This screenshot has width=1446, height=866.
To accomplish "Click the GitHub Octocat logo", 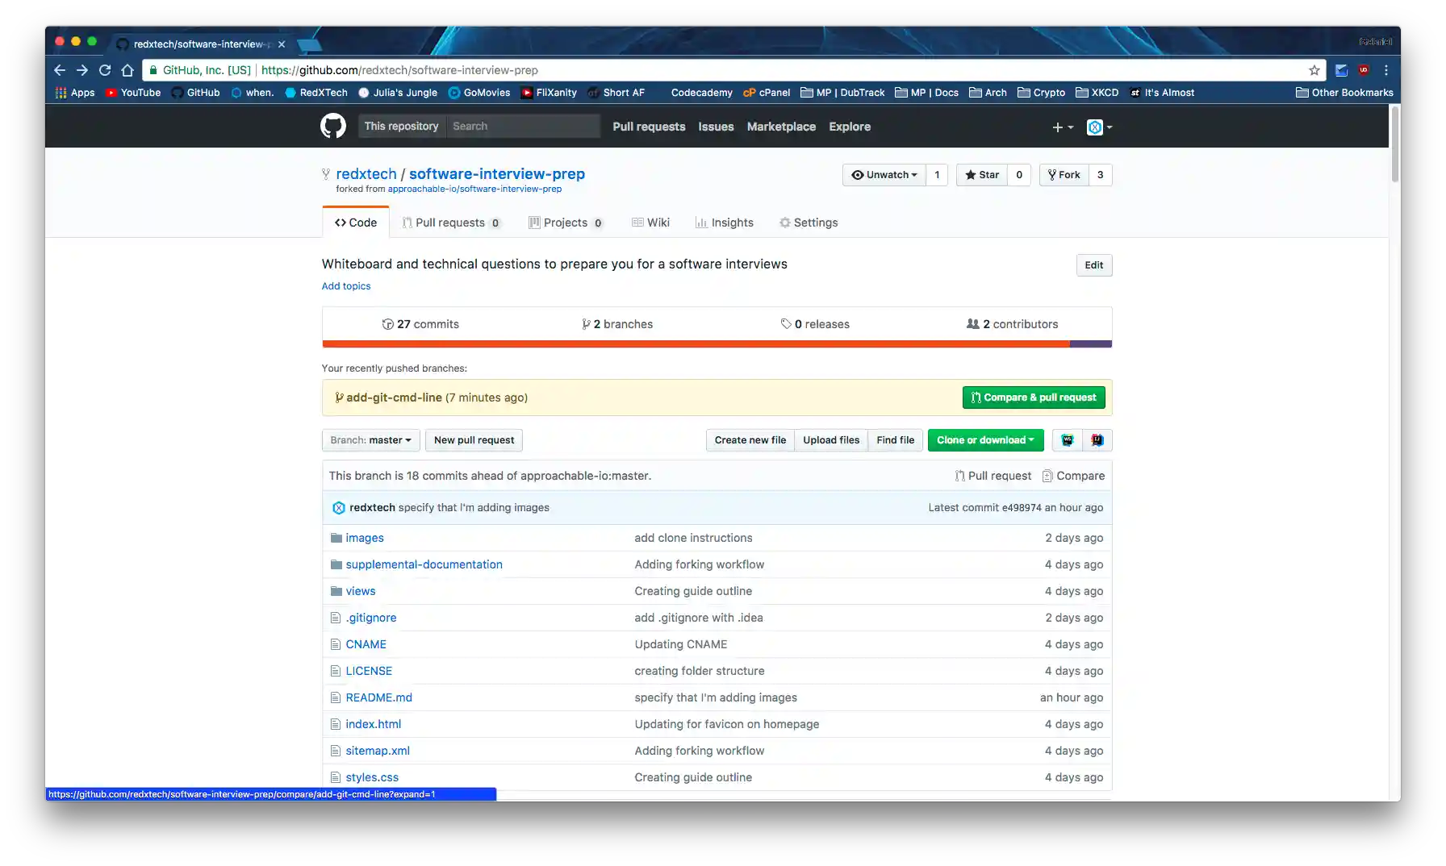I will tap(332, 127).
